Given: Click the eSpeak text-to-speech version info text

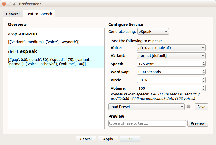Looking at the screenshot, I should [x=155, y=96].
